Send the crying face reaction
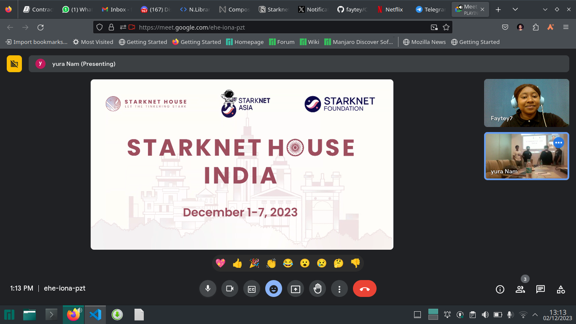Image resolution: width=576 pixels, height=324 pixels. click(x=322, y=263)
